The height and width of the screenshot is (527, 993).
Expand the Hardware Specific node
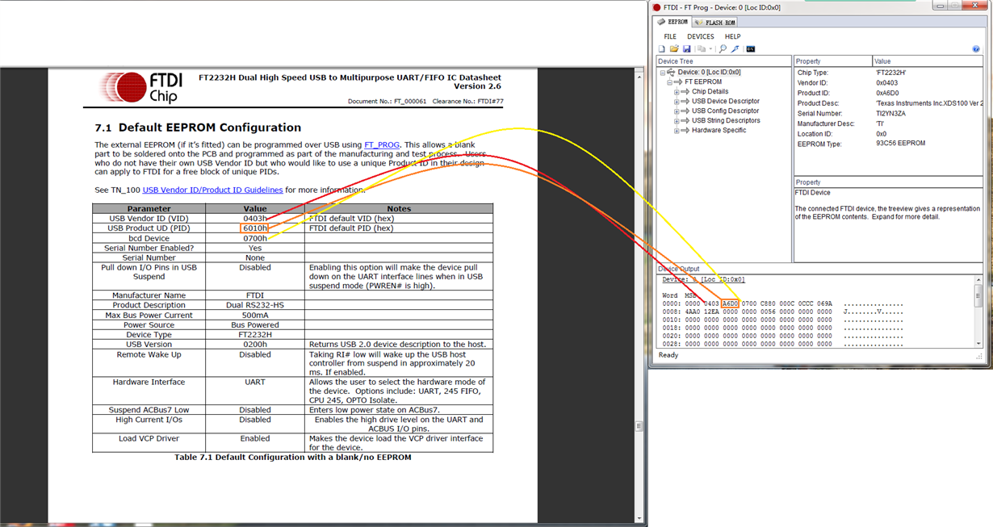(677, 131)
